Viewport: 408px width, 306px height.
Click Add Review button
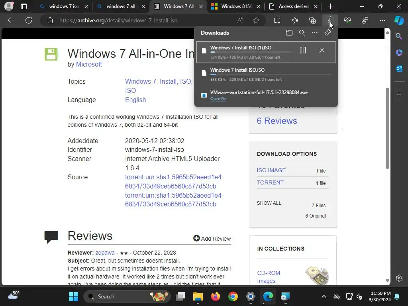coord(212,238)
